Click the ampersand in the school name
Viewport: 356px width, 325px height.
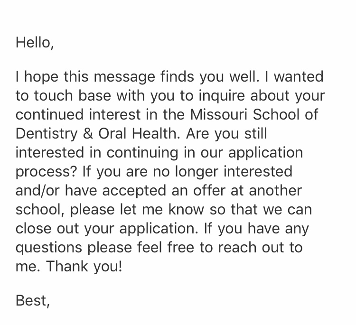pos(88,133)
